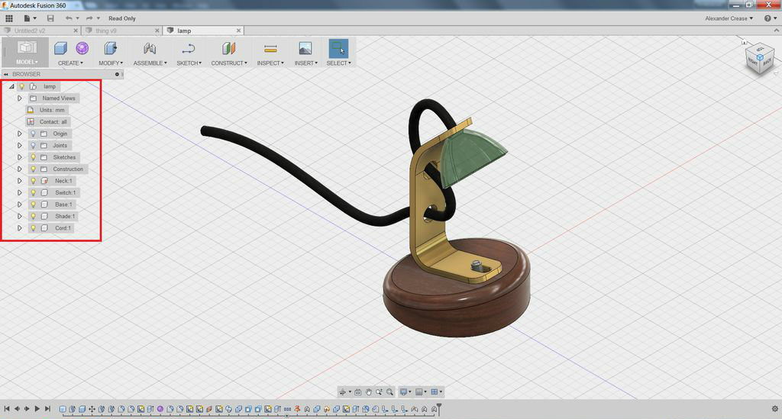Hide the Shade:1 component lightbulb
The width and height of the screenshot is (782, 419).
point(34,216)
